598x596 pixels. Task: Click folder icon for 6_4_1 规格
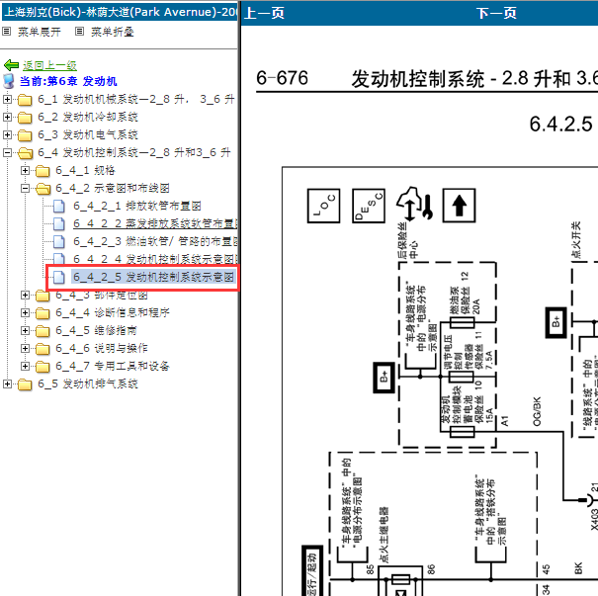[43, 171]
